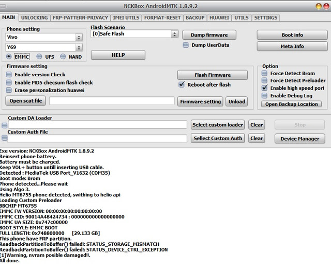Select the UFS storage radio button
The width and height of the screenshot is (331, 269).
(x=39, y=57)
